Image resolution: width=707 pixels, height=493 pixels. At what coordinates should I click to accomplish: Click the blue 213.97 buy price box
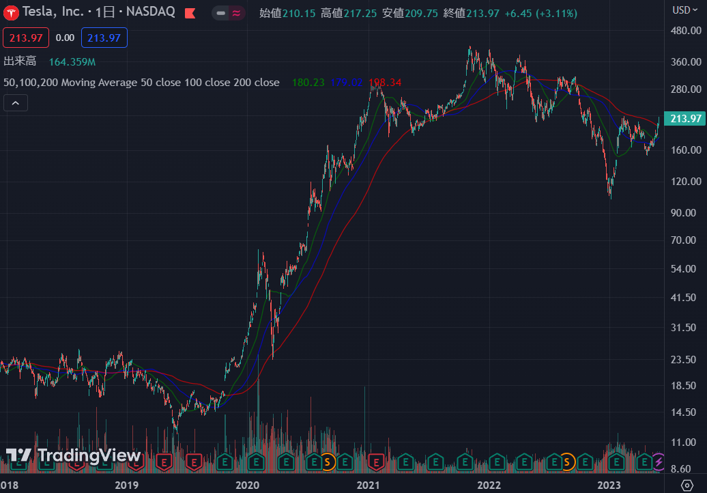tap(104, 38)
